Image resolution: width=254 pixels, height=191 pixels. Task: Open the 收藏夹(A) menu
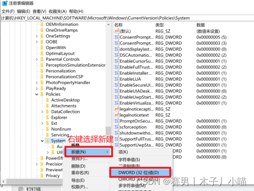58,11
